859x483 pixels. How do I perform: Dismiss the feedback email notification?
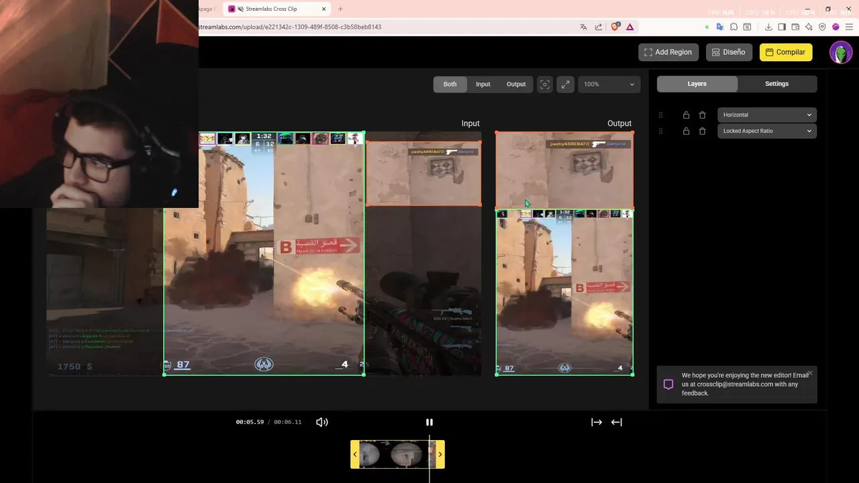810,373
